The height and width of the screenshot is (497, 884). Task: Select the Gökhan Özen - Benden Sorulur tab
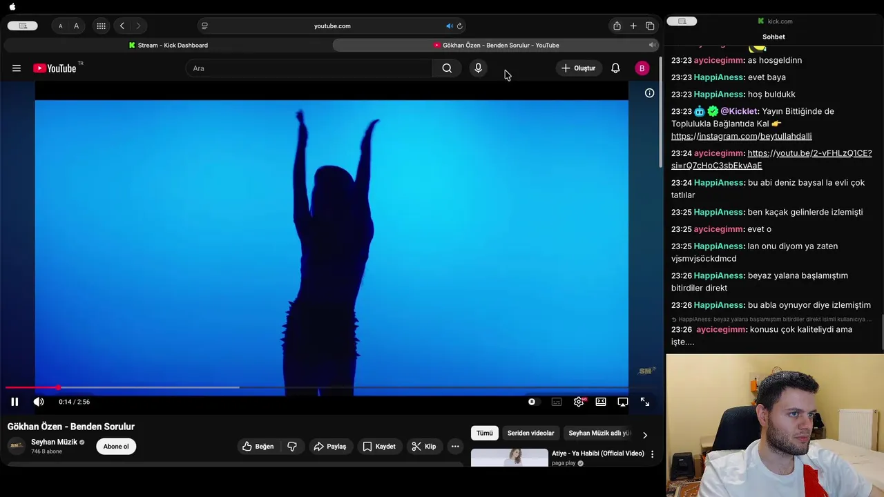(496, 45)
